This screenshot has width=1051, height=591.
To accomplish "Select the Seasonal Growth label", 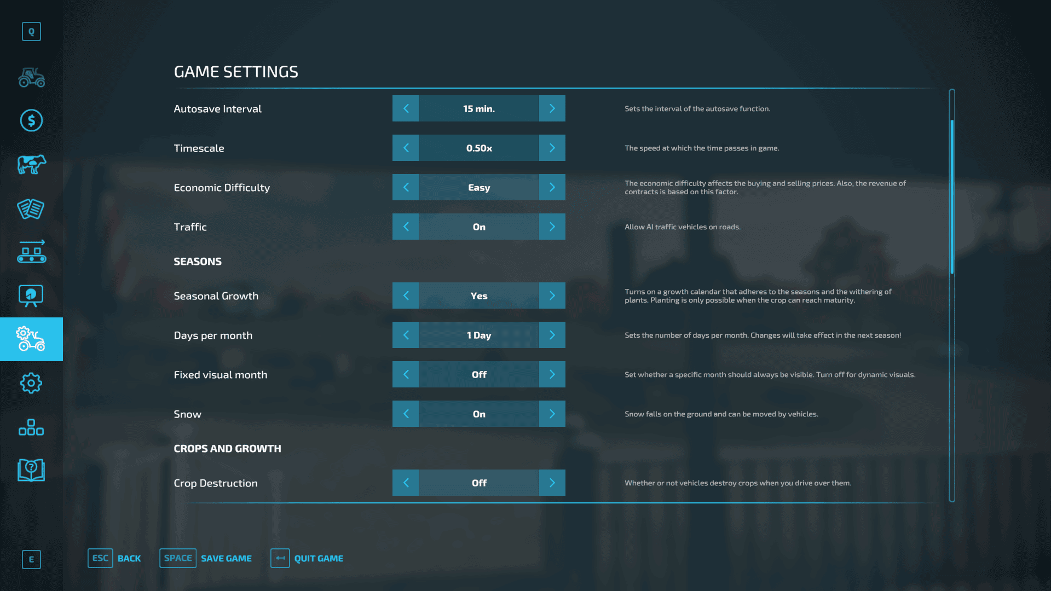I will (x=216, y=296).
